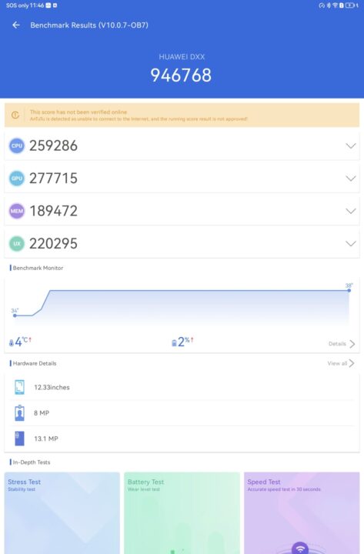364x554 pixels.
Task: Tap the warning icon in unverified banner
Action: coord(15,115)
